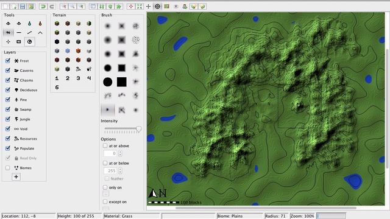The width and height of the screenshot is (390, 219).
Task: Choose the orange lava terrain block
Action: pyautogui.click(x=79, y=51)
